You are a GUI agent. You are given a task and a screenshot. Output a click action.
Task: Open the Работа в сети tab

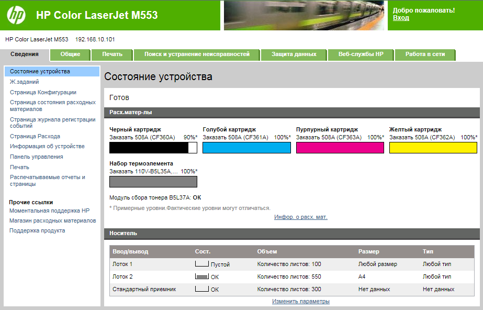click(425, 54)
